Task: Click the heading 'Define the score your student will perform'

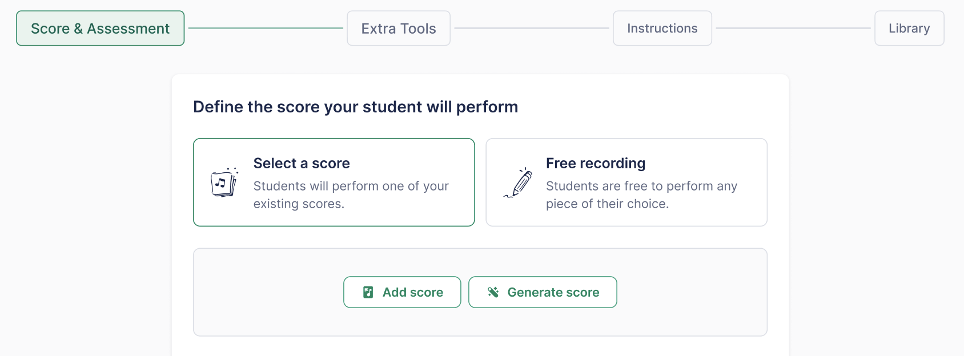Action: click(x=355, y=107)
